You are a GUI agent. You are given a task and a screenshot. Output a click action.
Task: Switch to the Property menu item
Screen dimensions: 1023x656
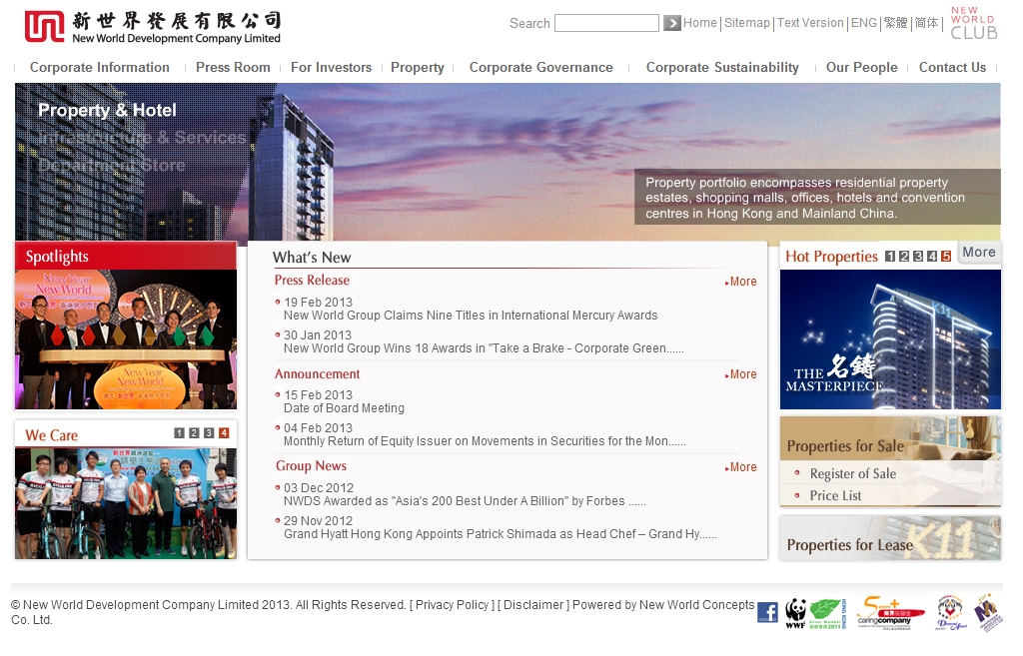coord(418,67)
